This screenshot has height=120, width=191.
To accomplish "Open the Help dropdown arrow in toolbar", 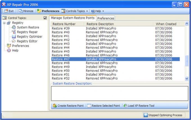I will pos(103,11).
